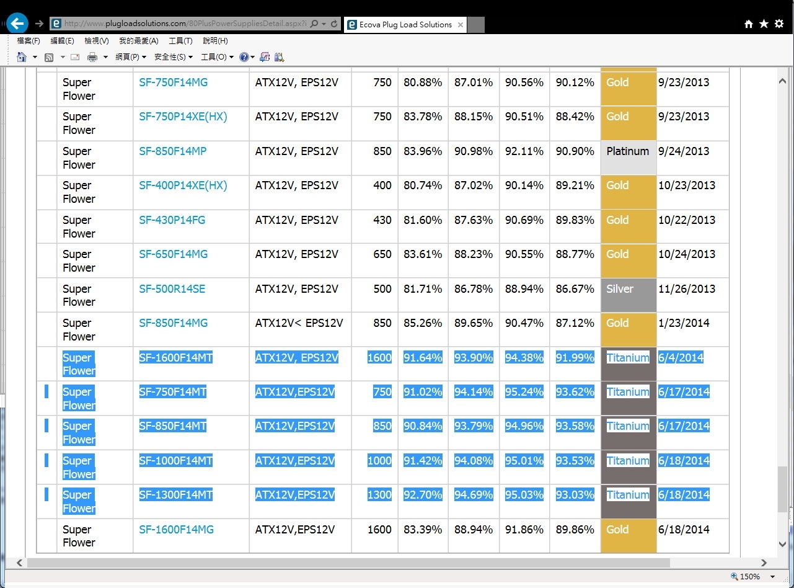Click the vertical scrollbar up arrow

pyautogui.click(x=783, y=82)
